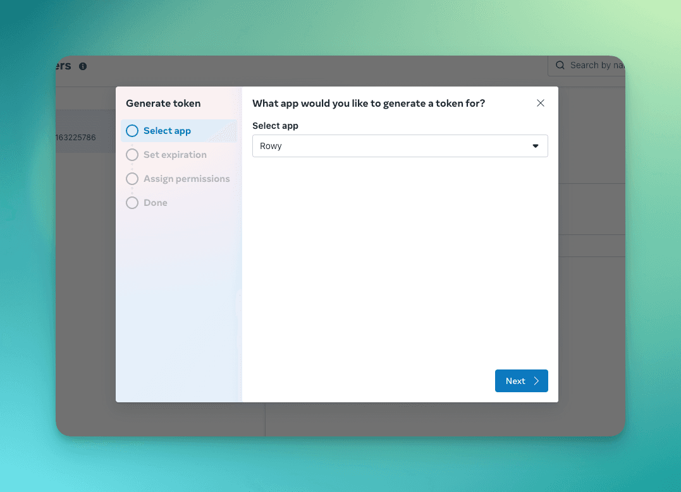Click the Next button
Viewport: 681px width, 492px height.
521,381
